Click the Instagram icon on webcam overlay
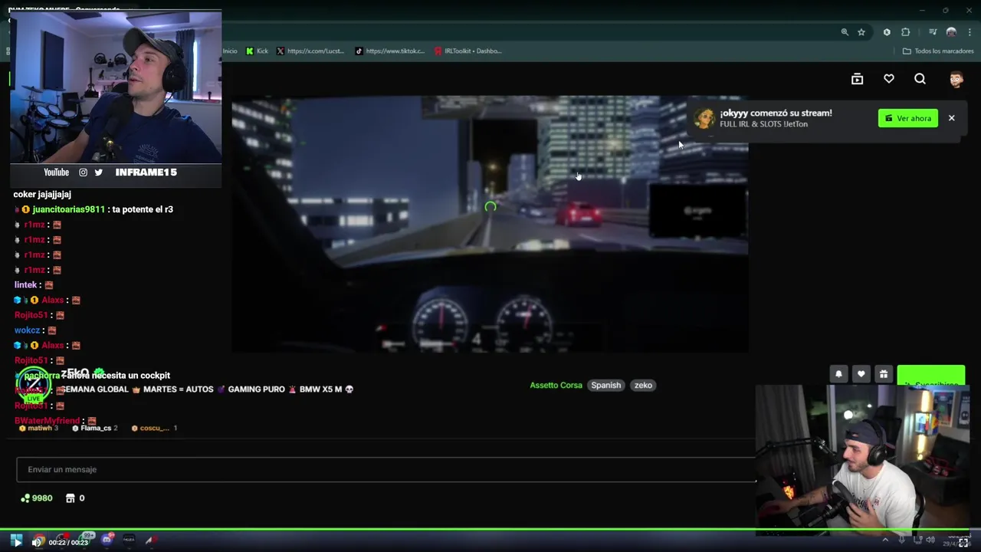The image size is (981, 552). (x=83, y=172)
